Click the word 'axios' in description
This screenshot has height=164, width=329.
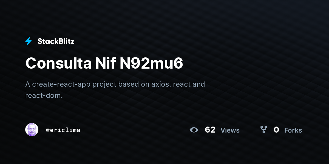pos(162,84)
